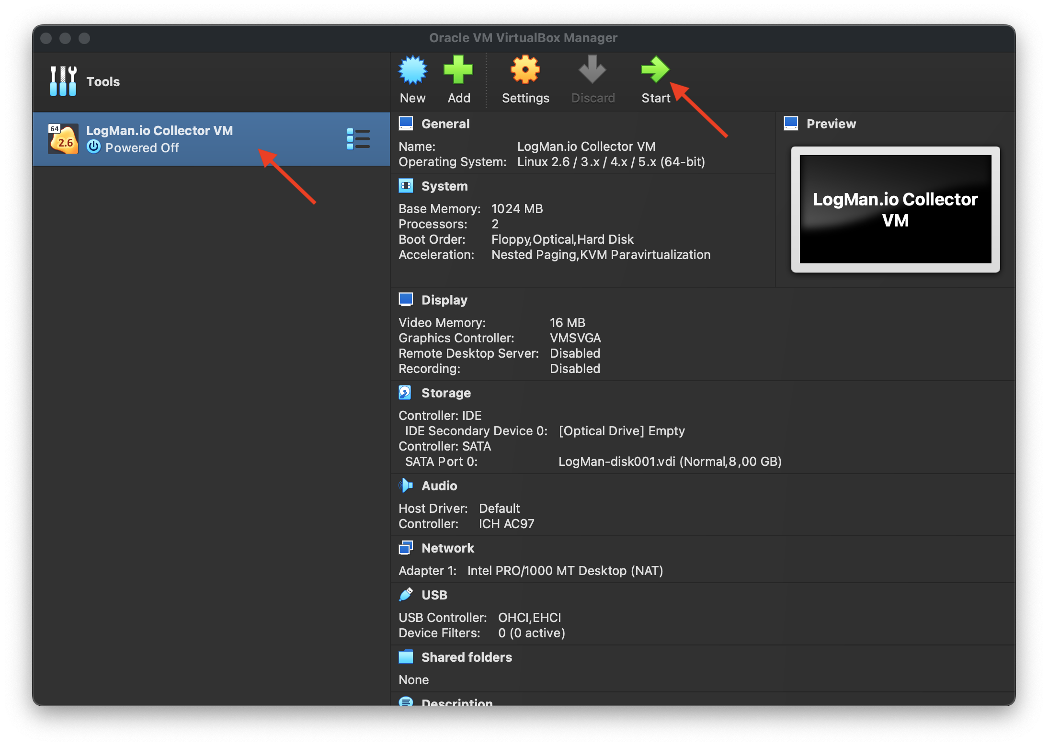Open the General section header
This screenshot has width=1048, height=746.
pyautogui.click(x=445, y=124)
